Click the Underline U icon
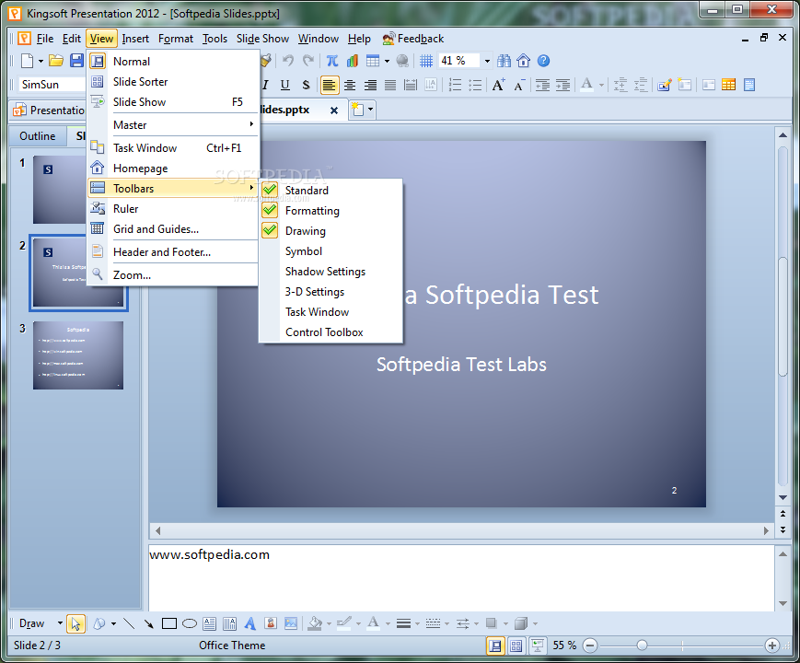 285,85
